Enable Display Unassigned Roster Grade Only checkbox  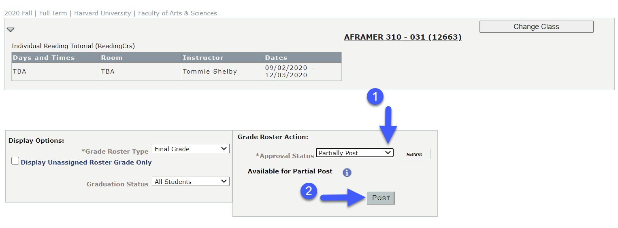tap(15, 161)
